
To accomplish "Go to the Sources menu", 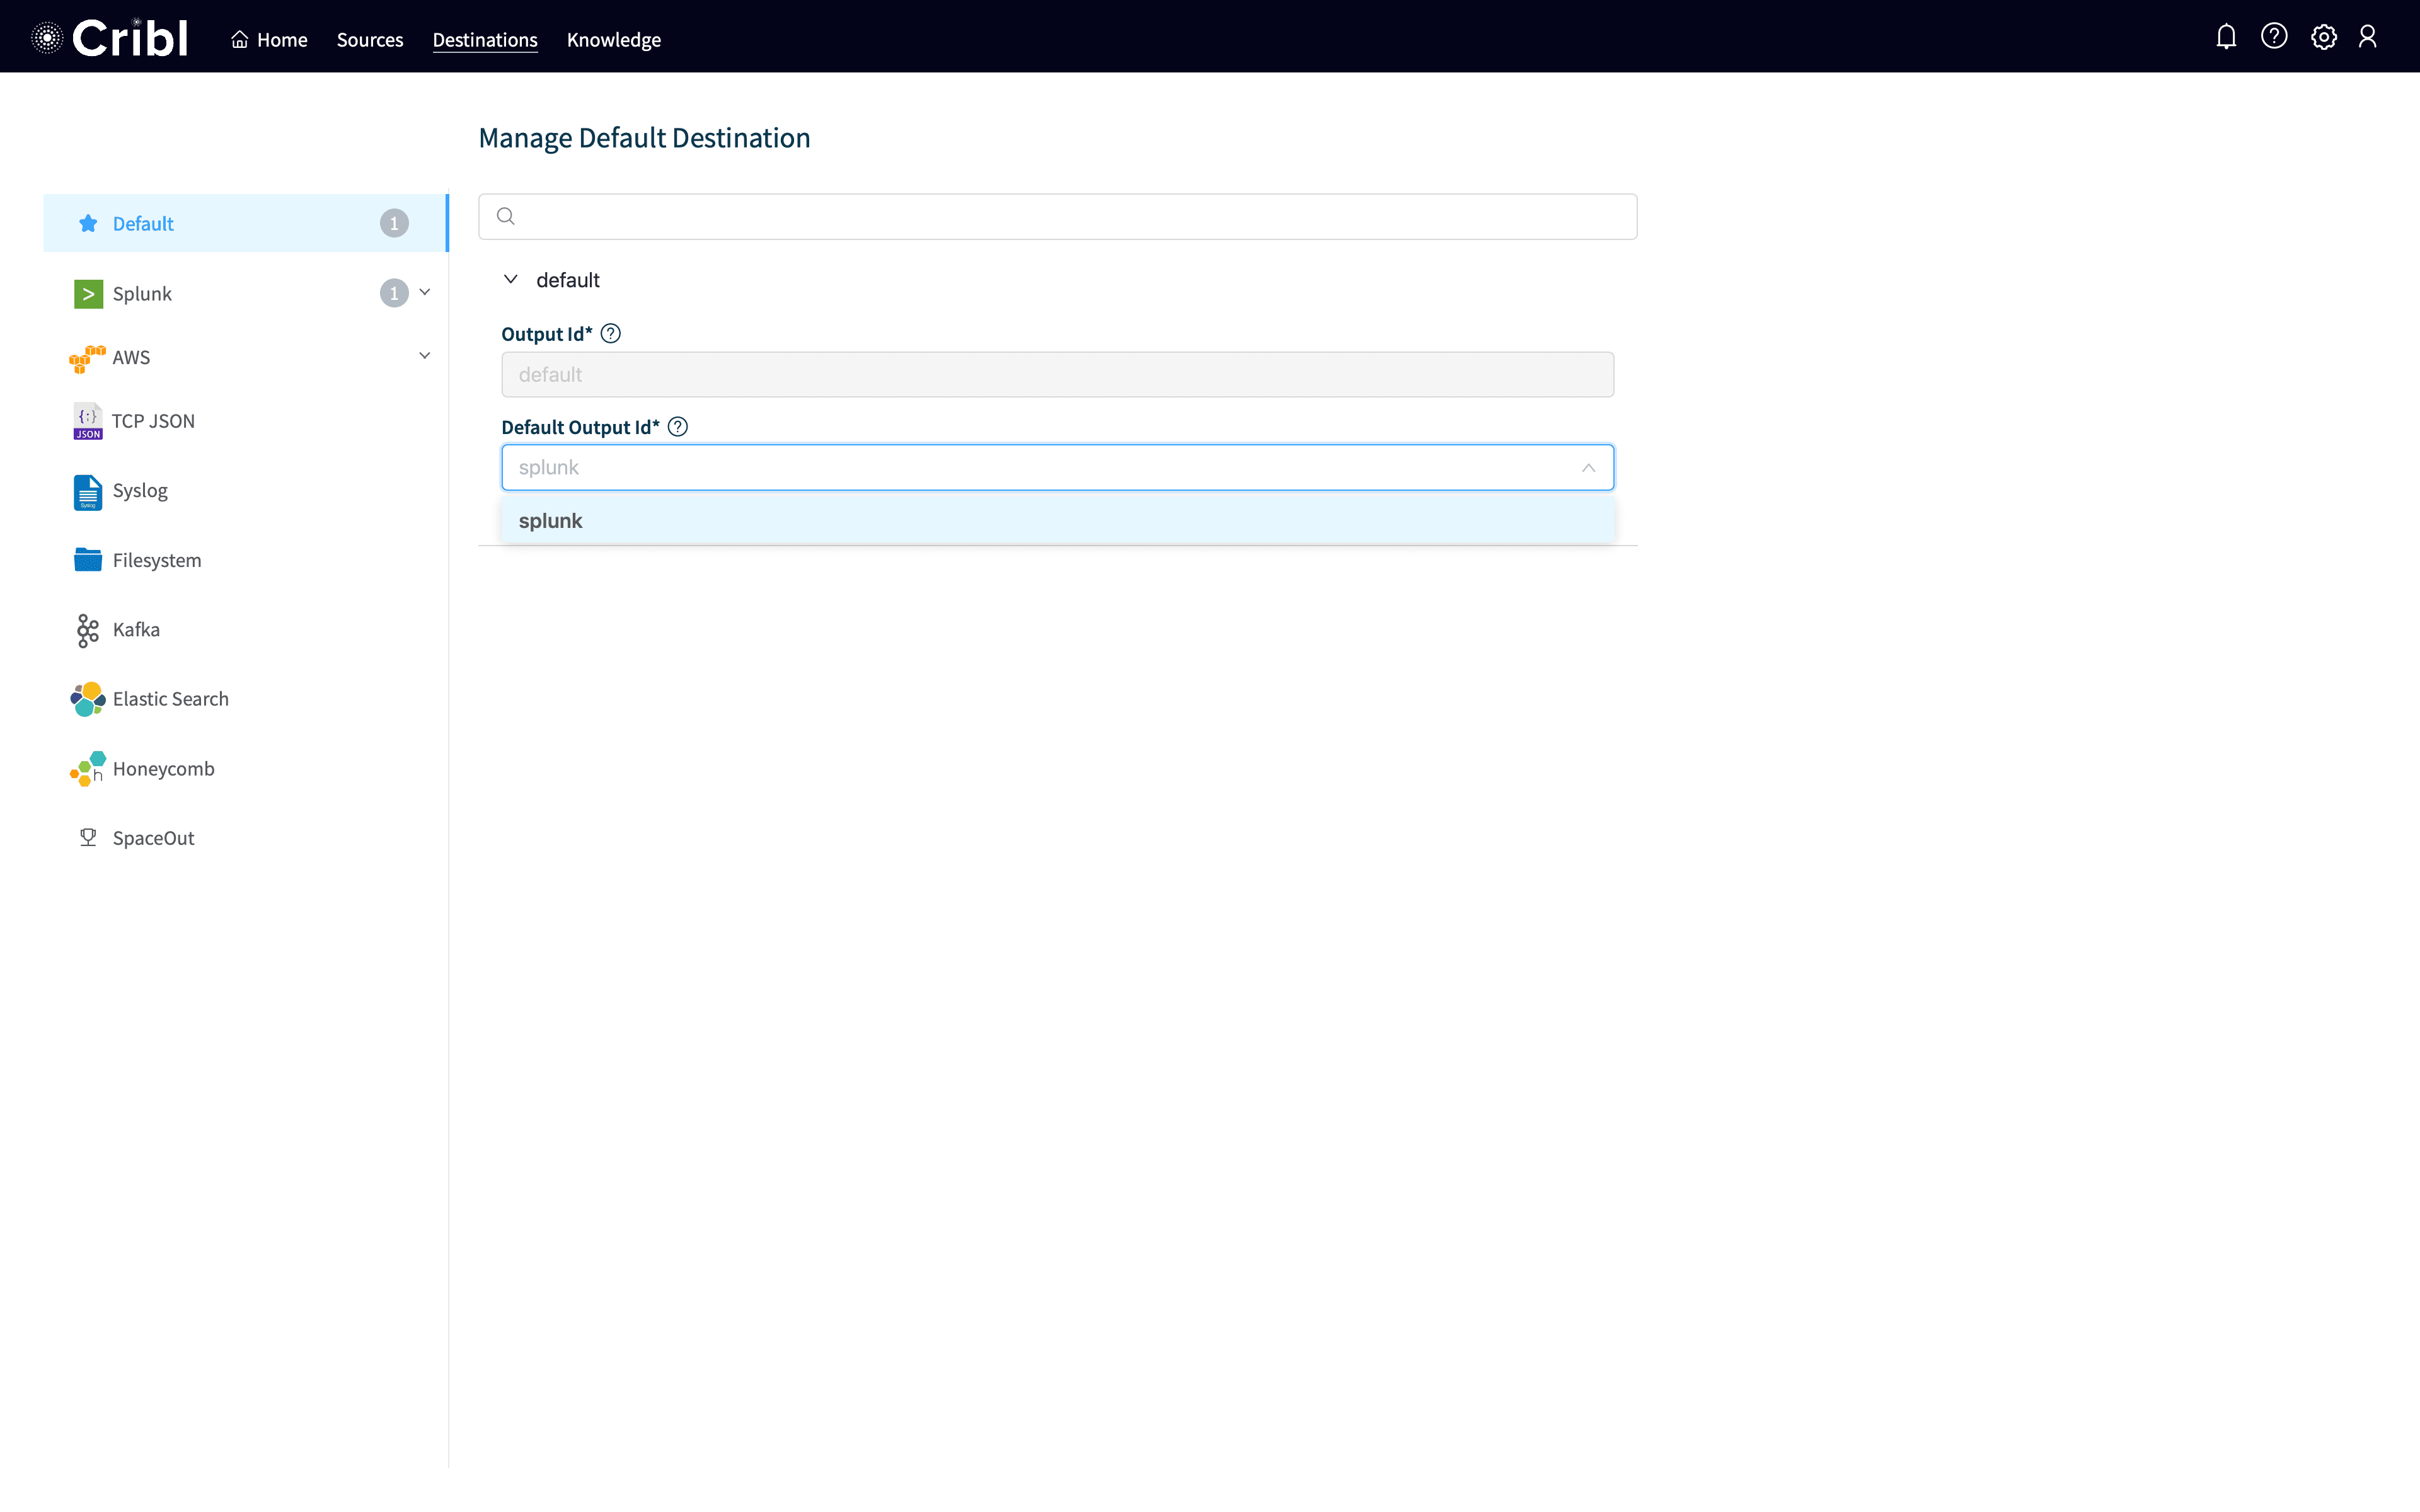I will pos(370,40).
